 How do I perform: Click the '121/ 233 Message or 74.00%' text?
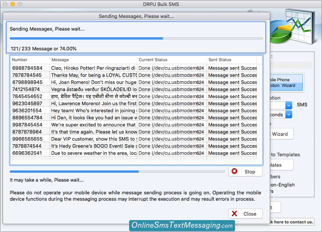tap(44, 48)
